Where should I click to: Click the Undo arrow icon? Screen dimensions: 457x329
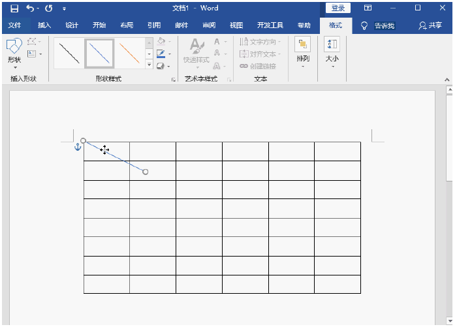pyautogui.click(x=30, y=8)
